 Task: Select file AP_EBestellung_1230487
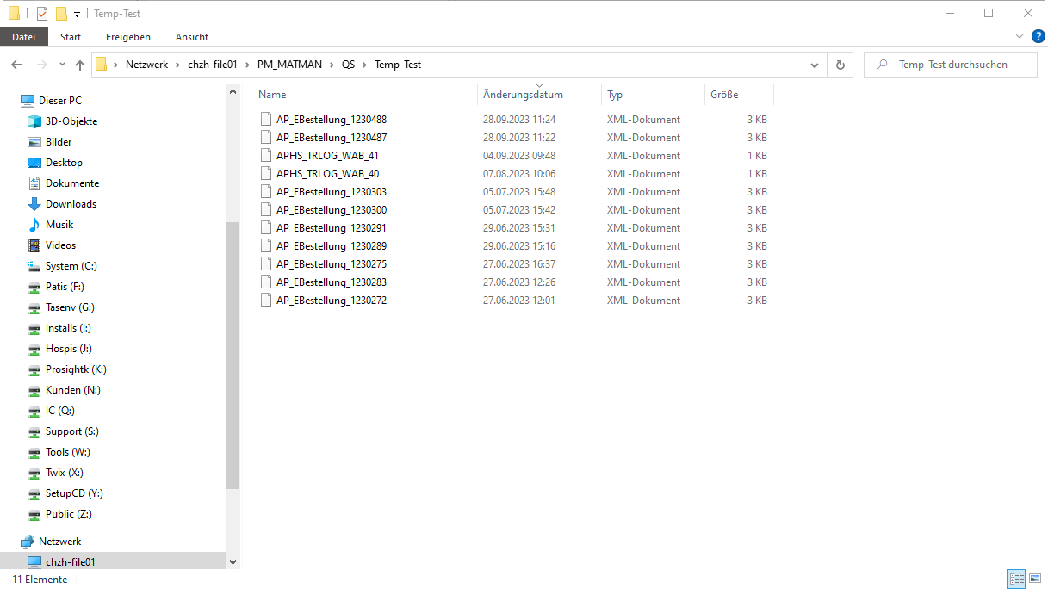tap(332, 138)
